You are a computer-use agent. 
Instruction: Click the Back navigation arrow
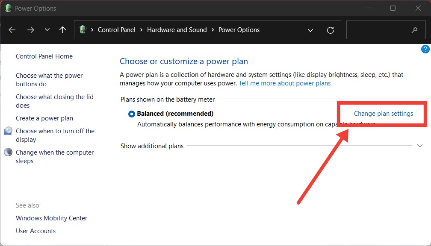(12, 30)
